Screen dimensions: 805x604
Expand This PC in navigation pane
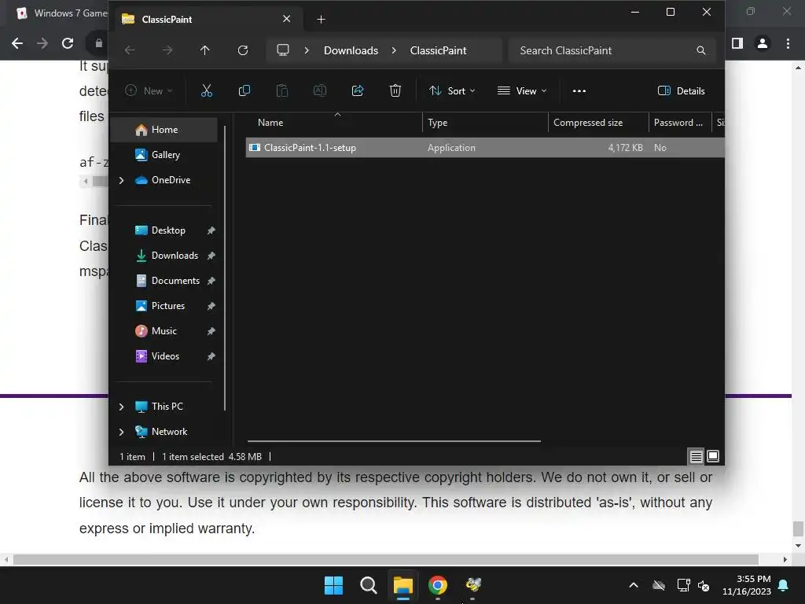tap(121, 407)
